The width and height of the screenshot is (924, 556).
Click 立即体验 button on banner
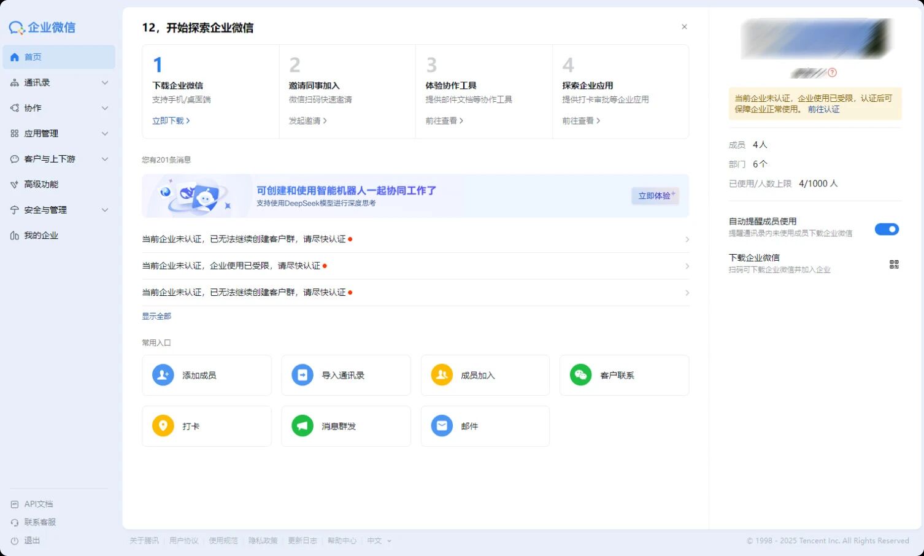point(655,196)
